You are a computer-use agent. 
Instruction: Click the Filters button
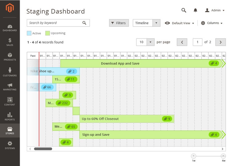tap(119, 23)
